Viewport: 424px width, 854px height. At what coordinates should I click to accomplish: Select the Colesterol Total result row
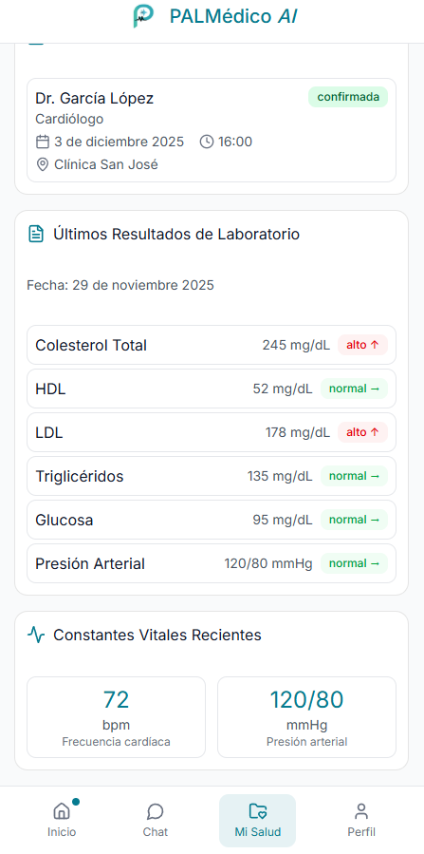point(212,345)
